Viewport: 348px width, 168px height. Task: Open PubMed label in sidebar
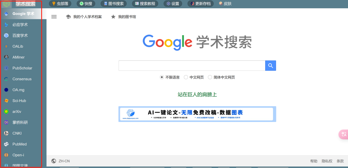coord(19,144)
